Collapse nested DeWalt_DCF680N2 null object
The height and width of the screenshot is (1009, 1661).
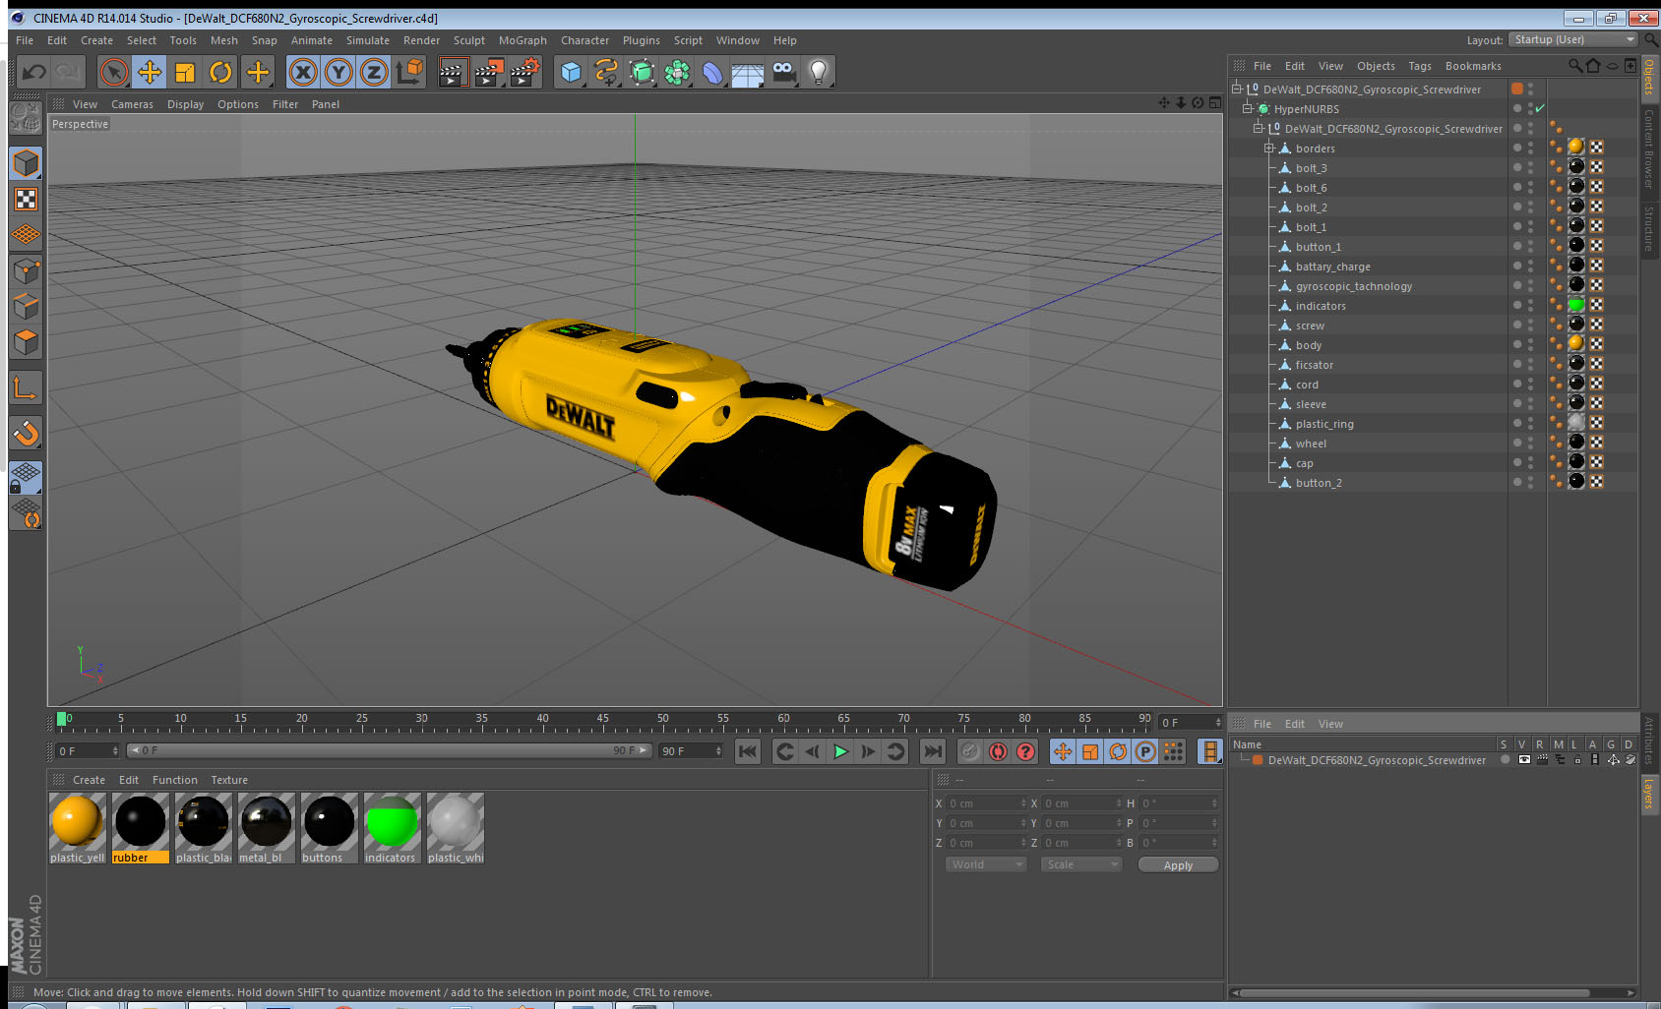click(1259, 128)
